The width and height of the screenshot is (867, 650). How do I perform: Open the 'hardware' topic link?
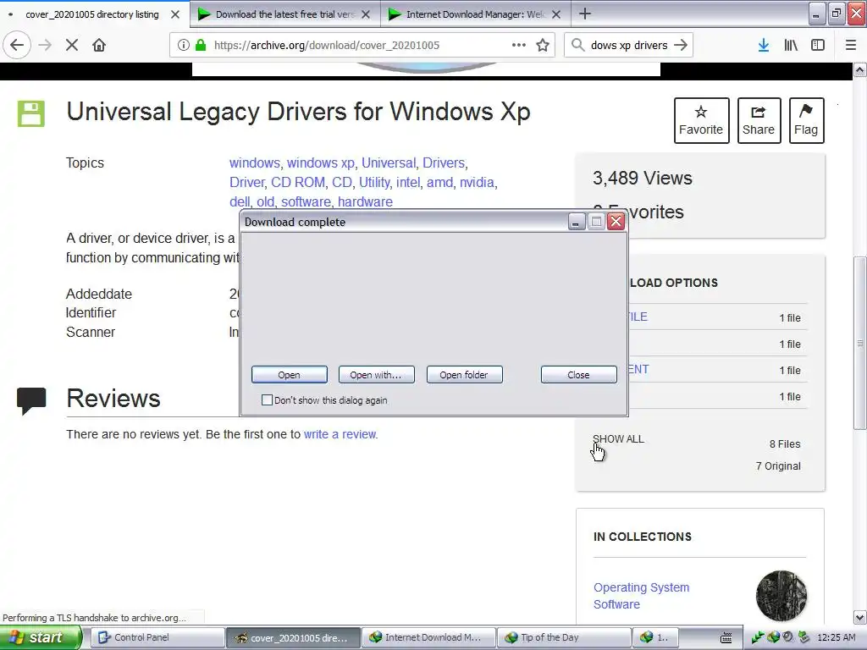(x=365, y=201)
